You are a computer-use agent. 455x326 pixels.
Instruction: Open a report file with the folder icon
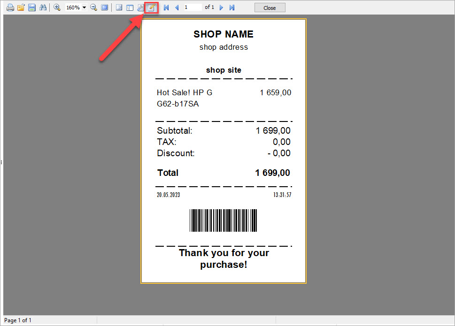point(21,8)
